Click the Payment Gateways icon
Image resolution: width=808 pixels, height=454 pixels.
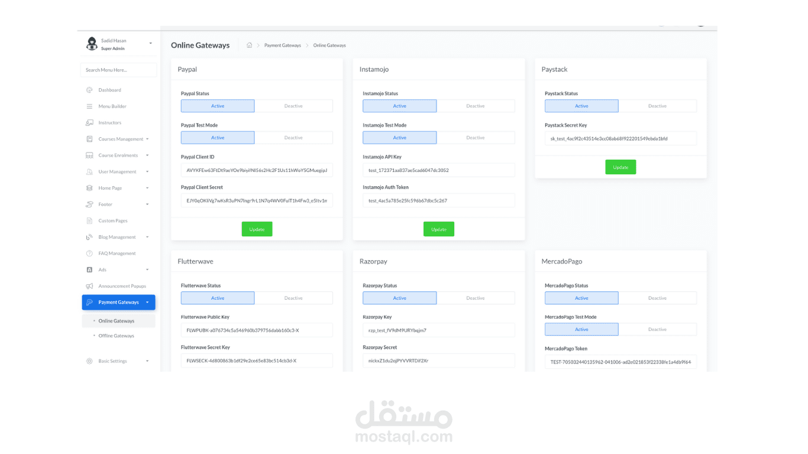(89, 302)
